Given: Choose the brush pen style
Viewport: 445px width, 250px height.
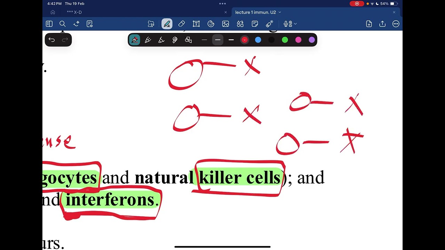Looking at the screenshot, I should point(161,40).
